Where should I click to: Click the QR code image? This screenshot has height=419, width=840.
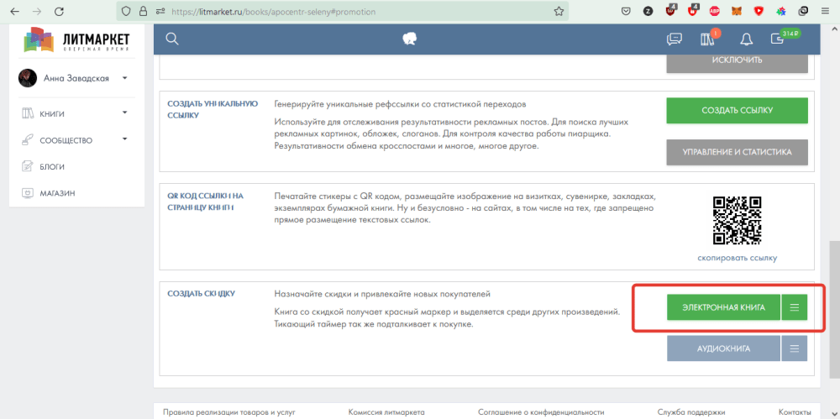tap(737, 220)
